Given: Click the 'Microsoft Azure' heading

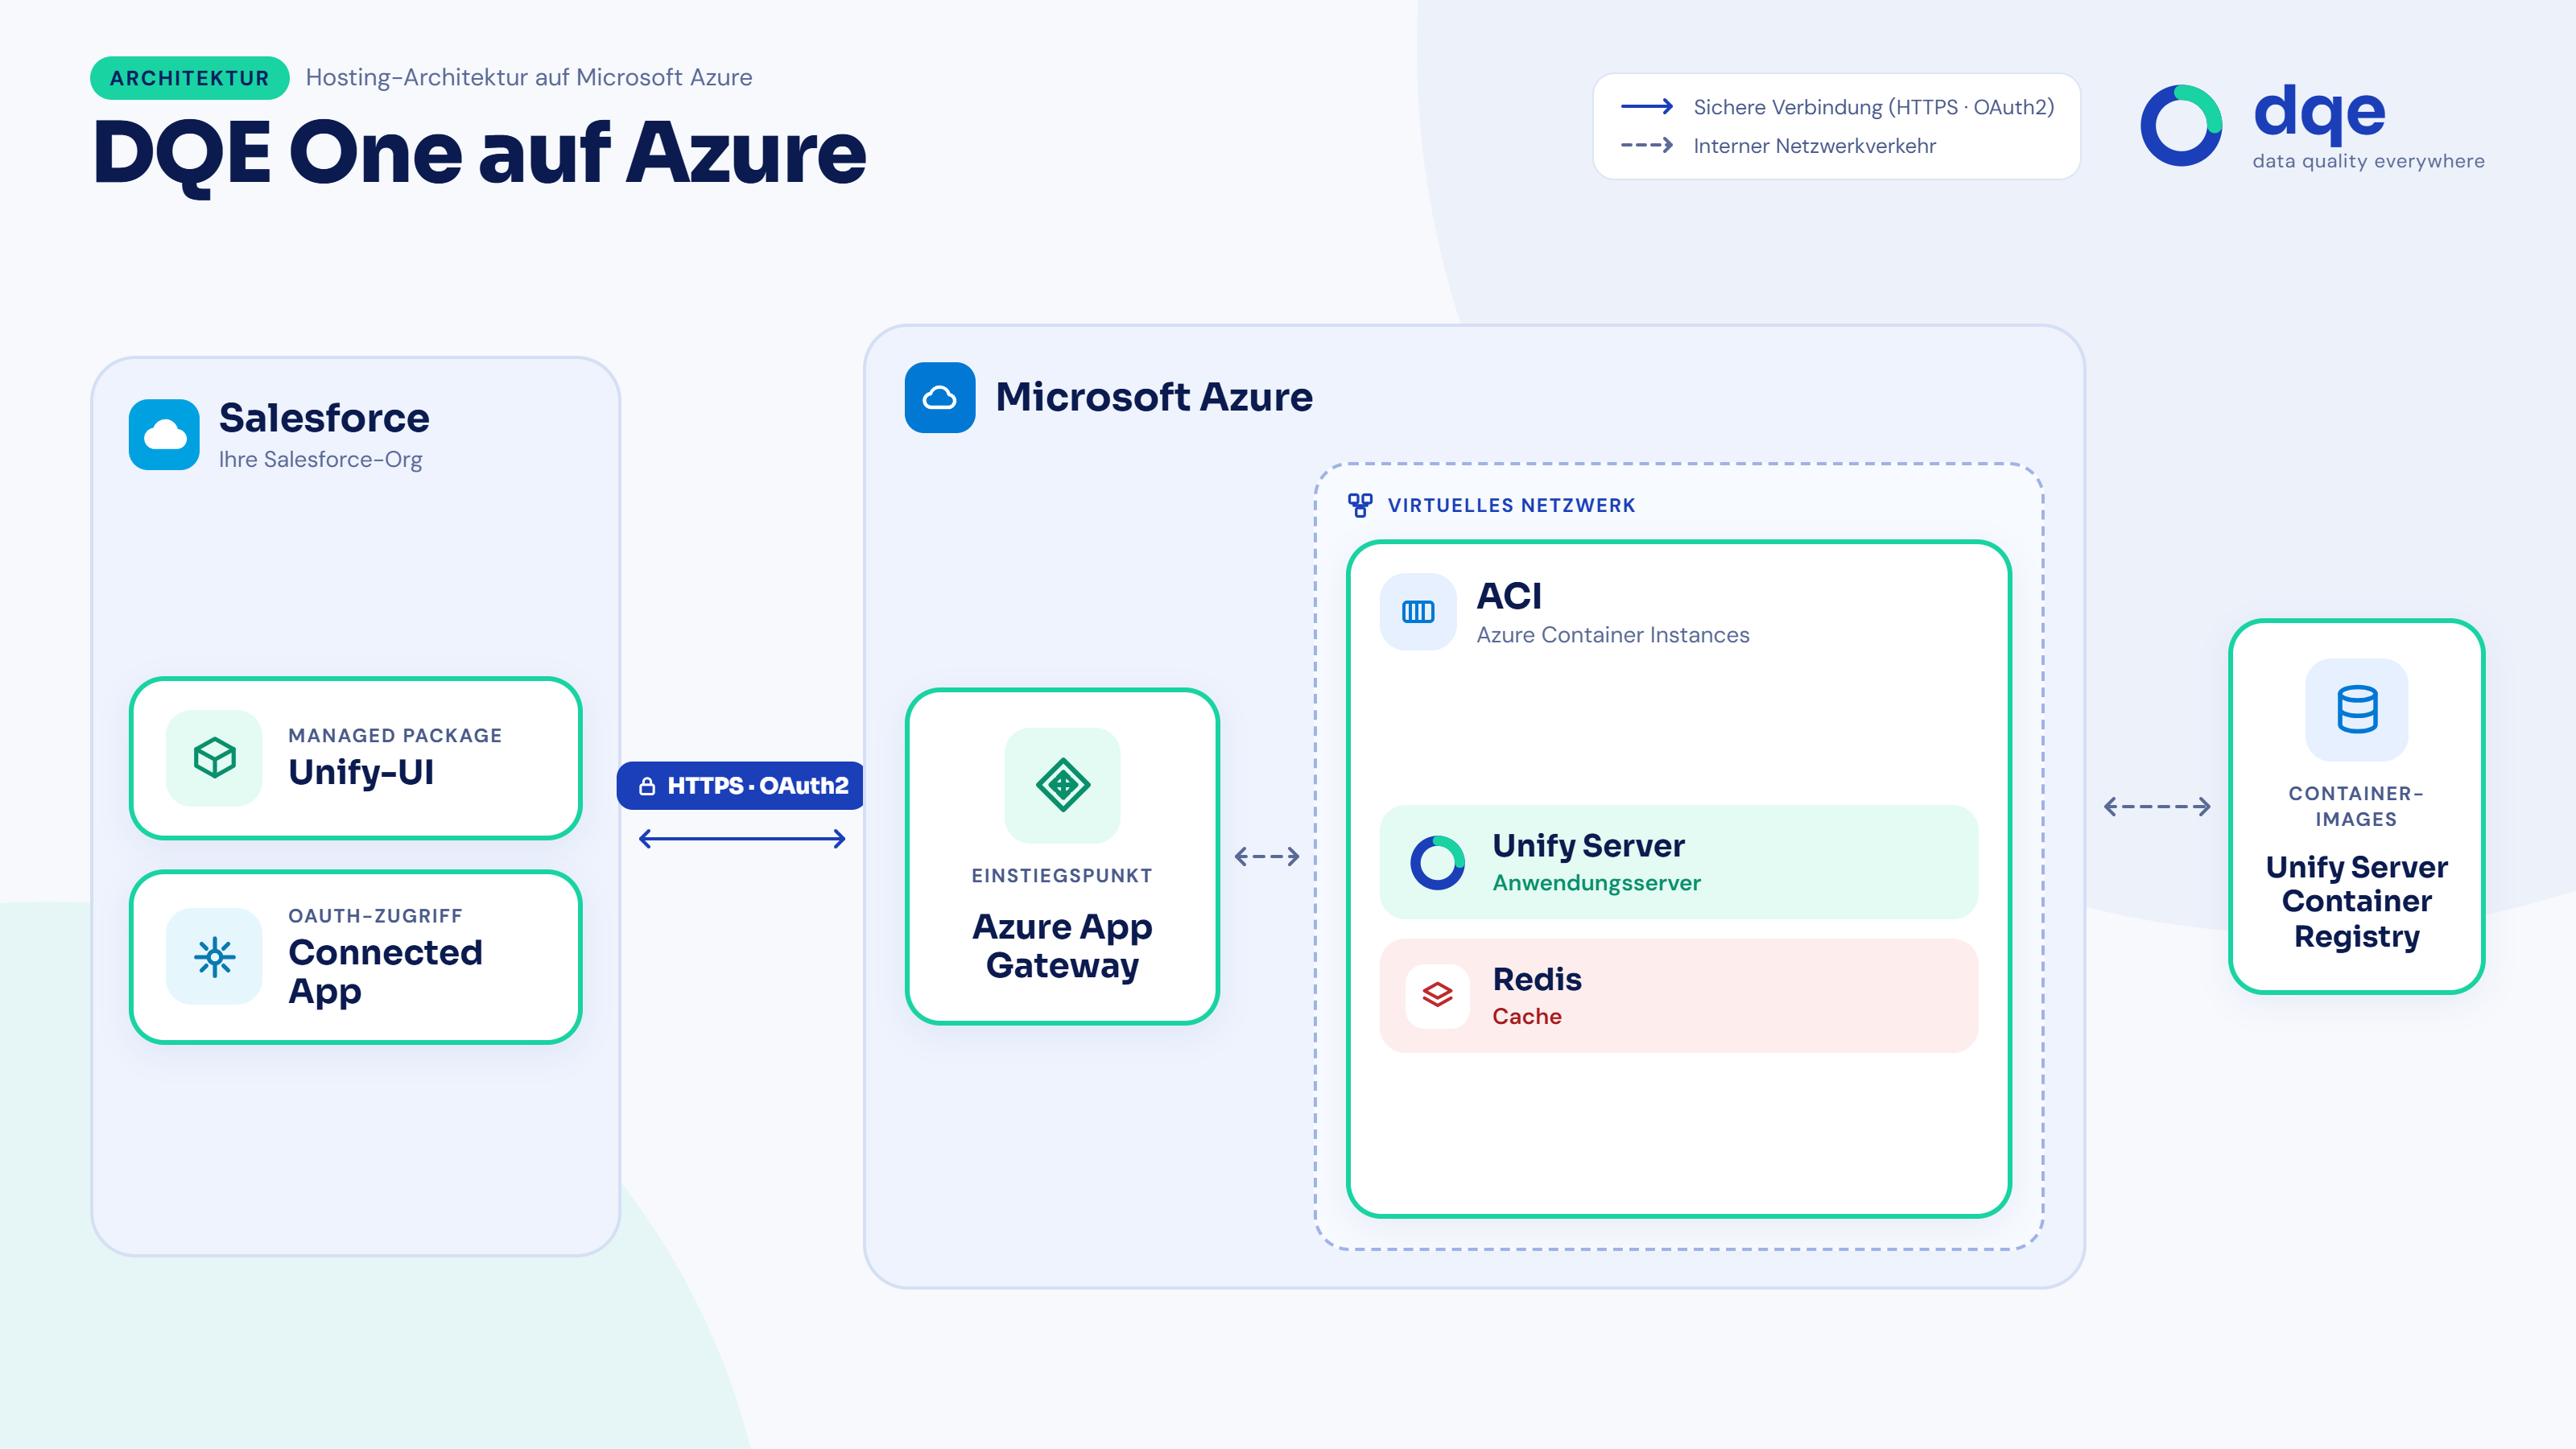Looking at the screenshot, I should coord(1154,397).
